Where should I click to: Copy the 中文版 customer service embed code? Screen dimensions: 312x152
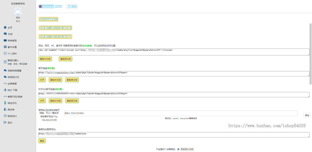[45, 59]
